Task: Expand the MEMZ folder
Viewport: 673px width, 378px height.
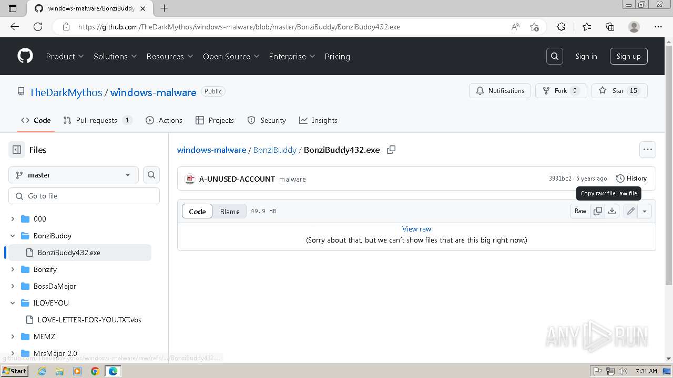Action: coord(13,337)
